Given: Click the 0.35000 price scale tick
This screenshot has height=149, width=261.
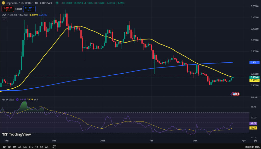Looking at the screenshot, I should point(255,40).
